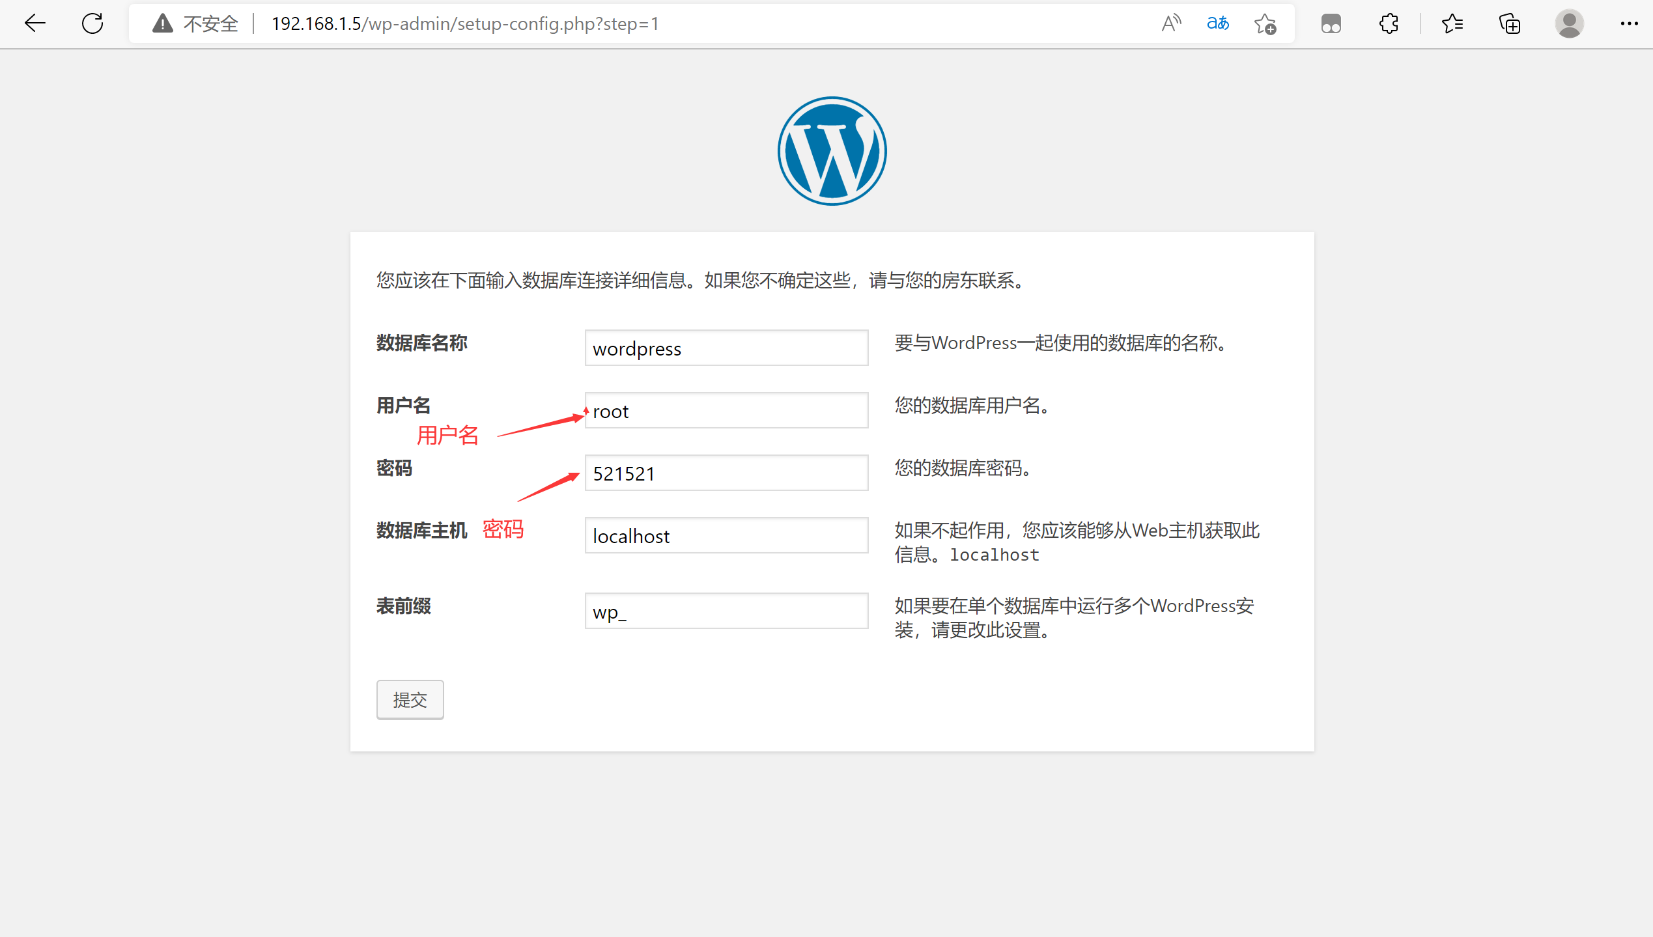1653x937 pixels.
Task: Click the database host field containing localhost
Action: 726,535
